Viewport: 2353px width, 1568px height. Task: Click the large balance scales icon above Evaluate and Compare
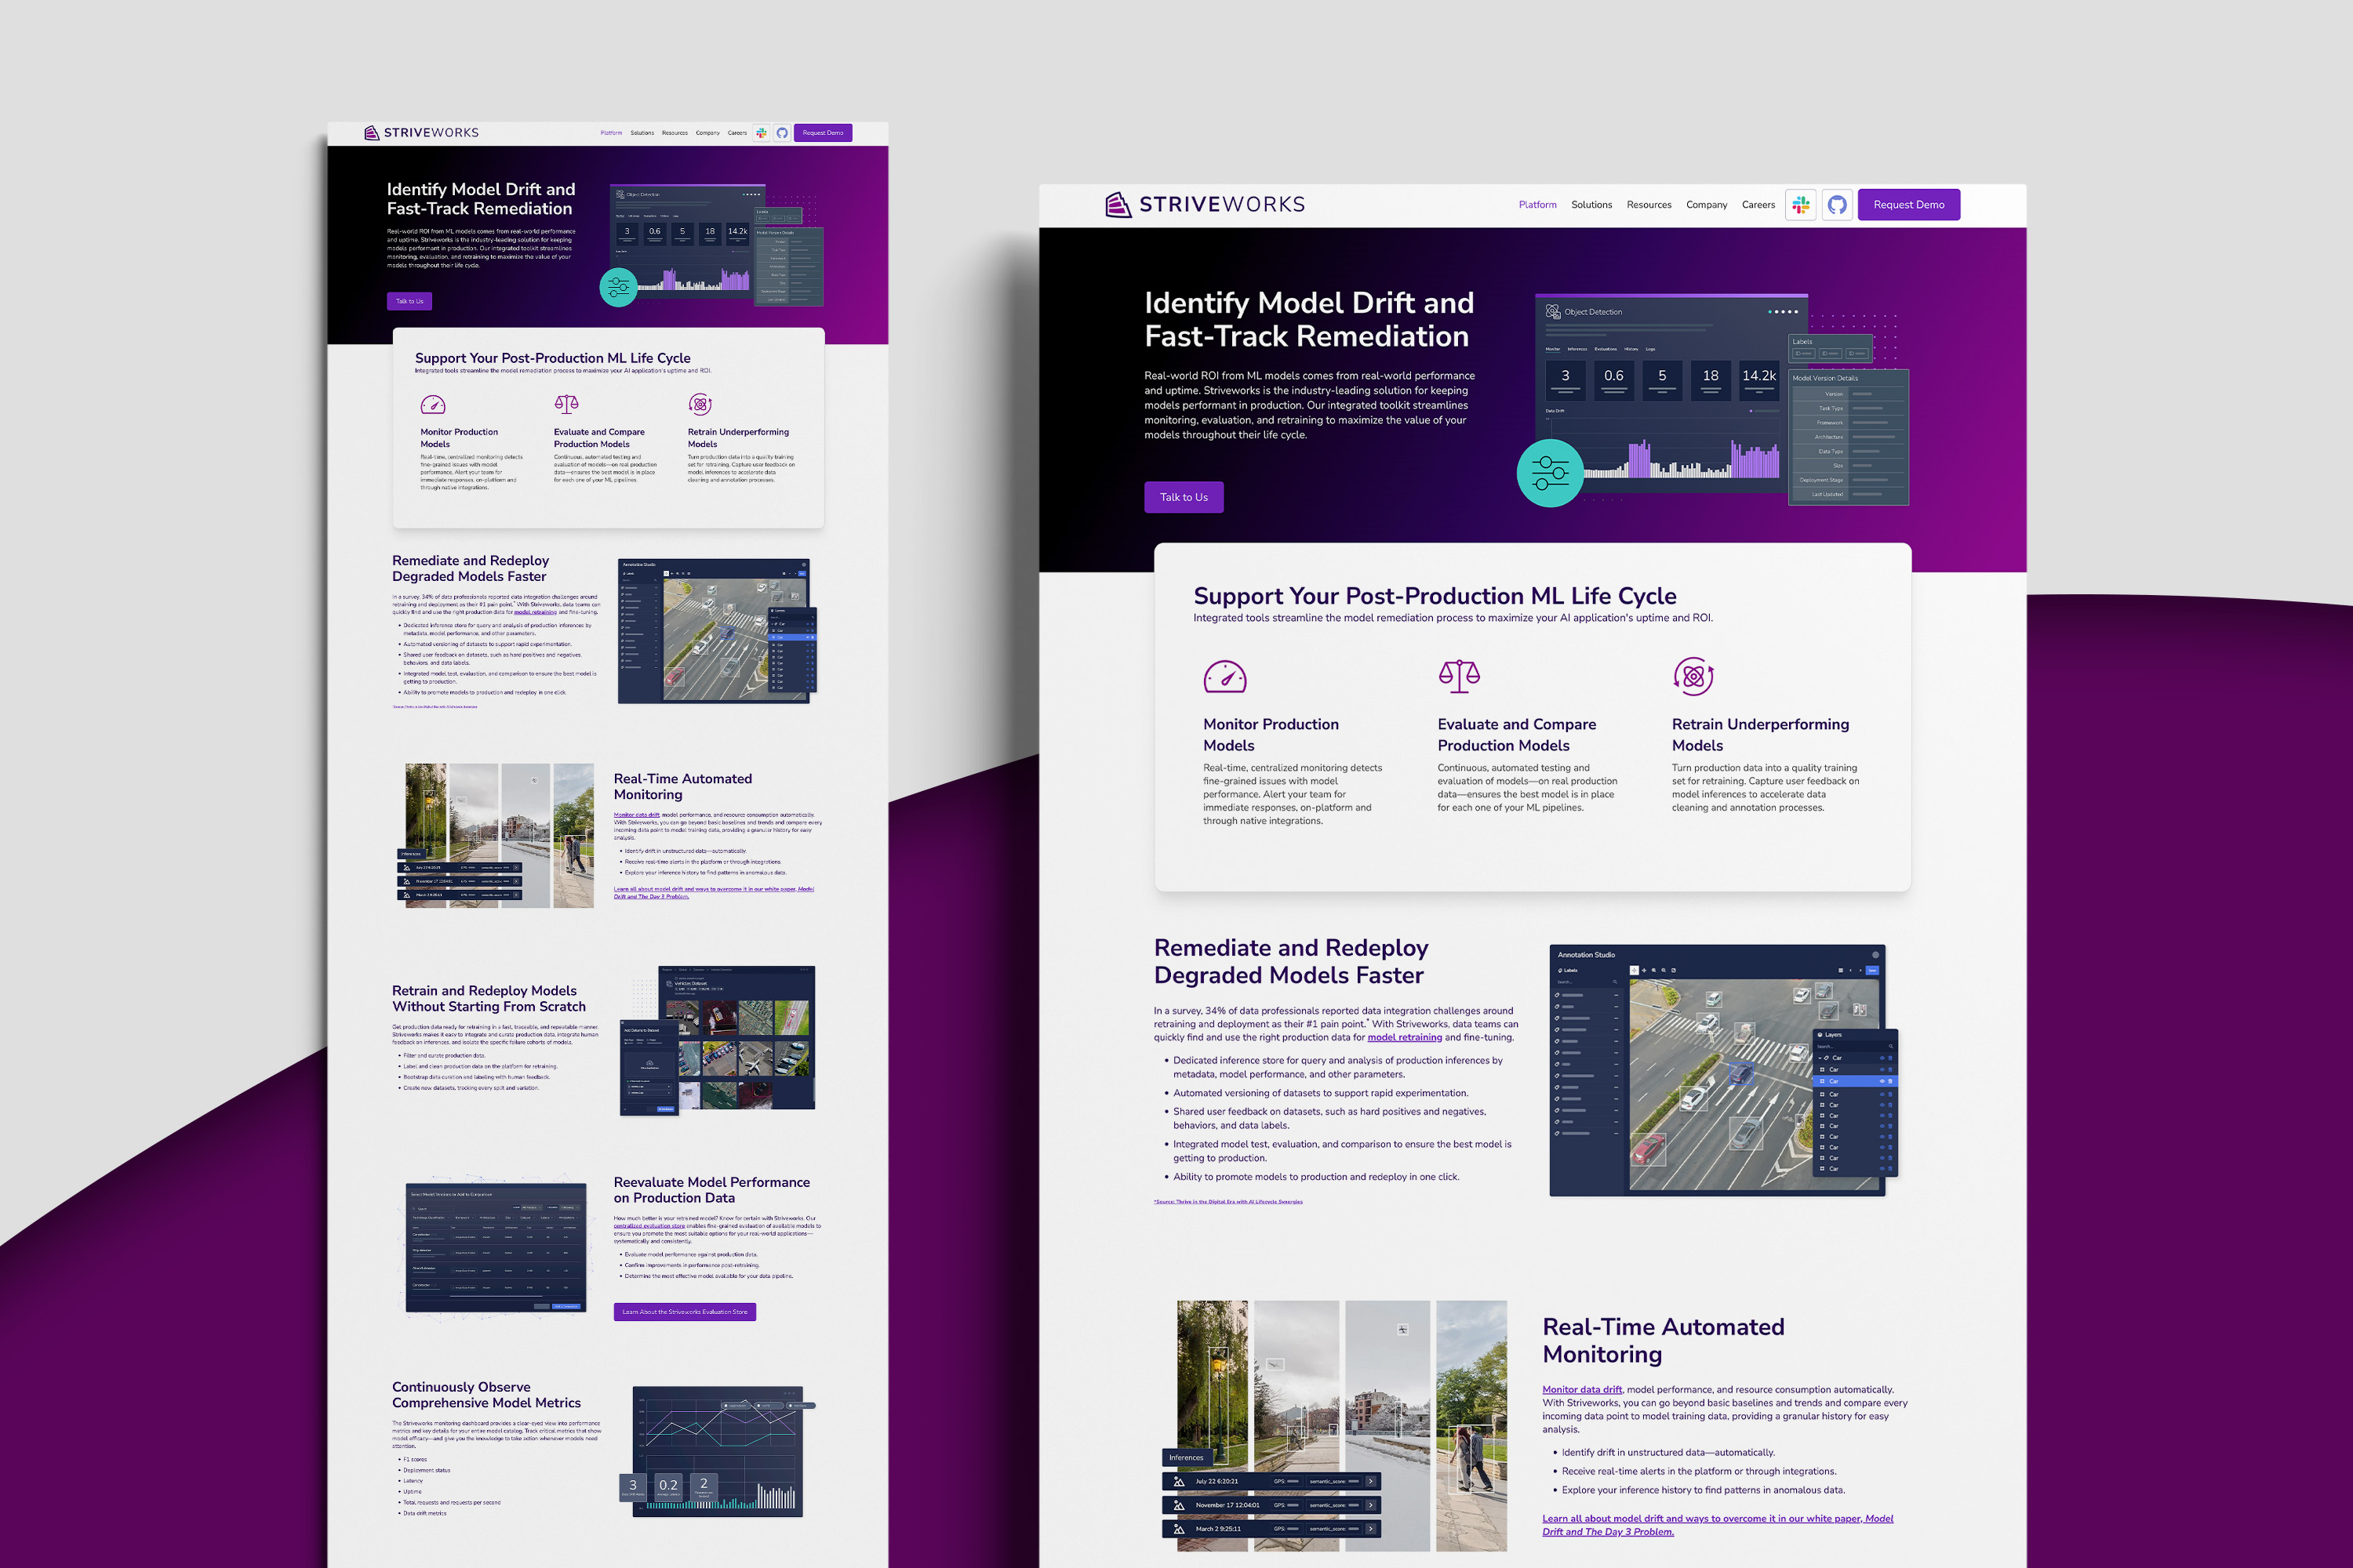coord(1459,676)
